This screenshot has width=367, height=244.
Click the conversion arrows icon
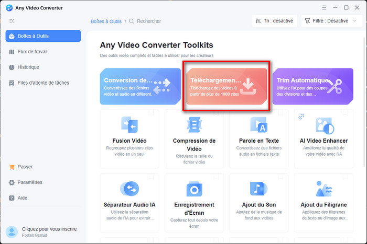[161, 86]
